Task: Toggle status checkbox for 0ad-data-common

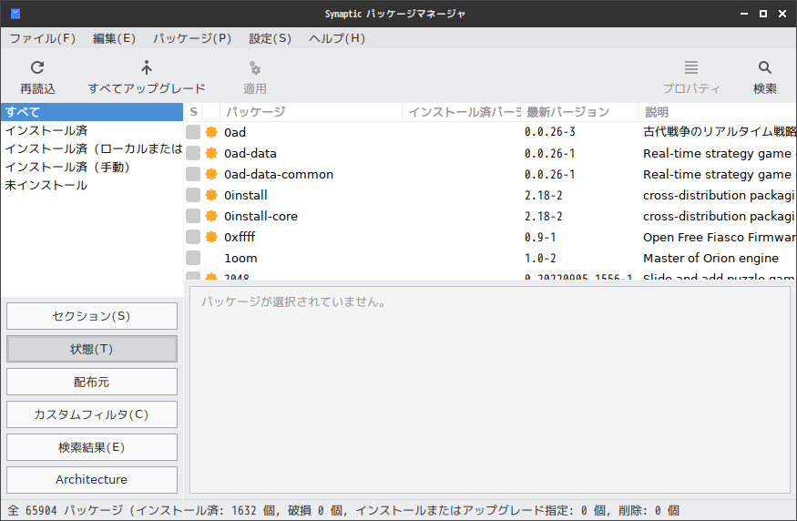Action: (x=193, y=174)
